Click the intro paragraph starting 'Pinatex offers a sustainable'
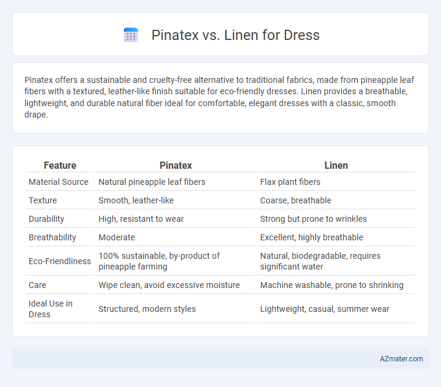 coord(220,97)
